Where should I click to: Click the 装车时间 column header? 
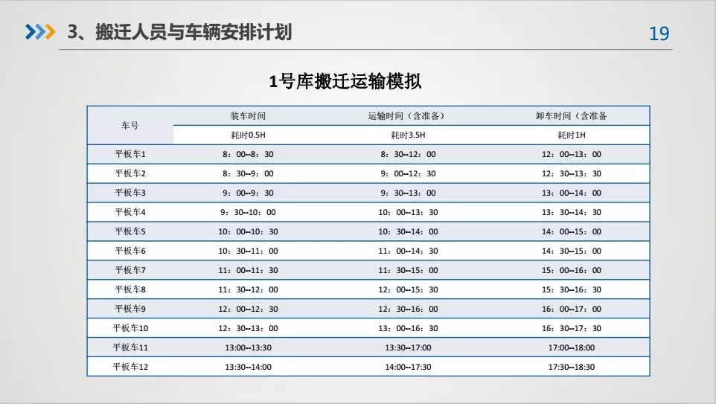pos(248,116)
